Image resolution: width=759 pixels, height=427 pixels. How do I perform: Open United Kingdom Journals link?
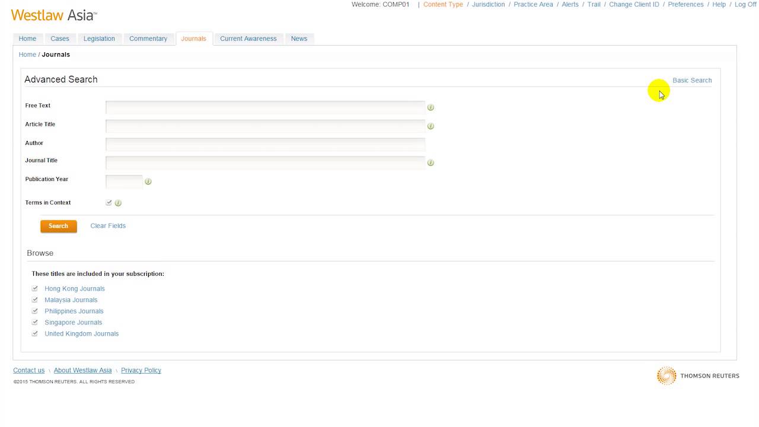(x=82, y=334)
